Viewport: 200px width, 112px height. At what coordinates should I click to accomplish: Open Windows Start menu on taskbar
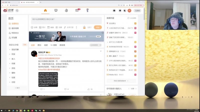click(x=2, y=111)
